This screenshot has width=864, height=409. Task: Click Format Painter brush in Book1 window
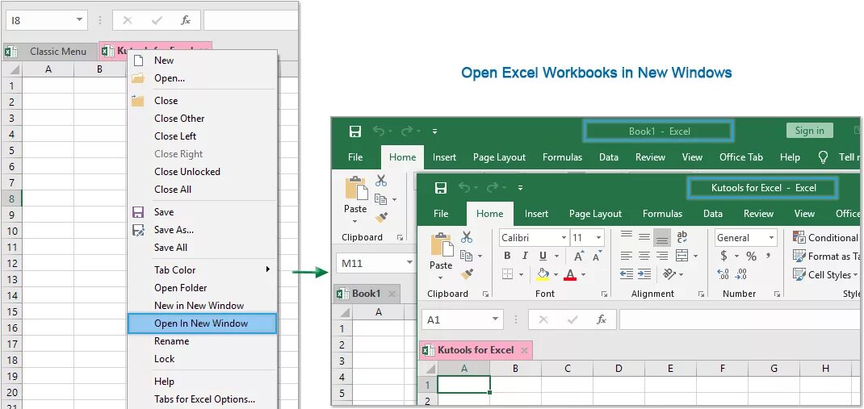[x=381, y=218]
